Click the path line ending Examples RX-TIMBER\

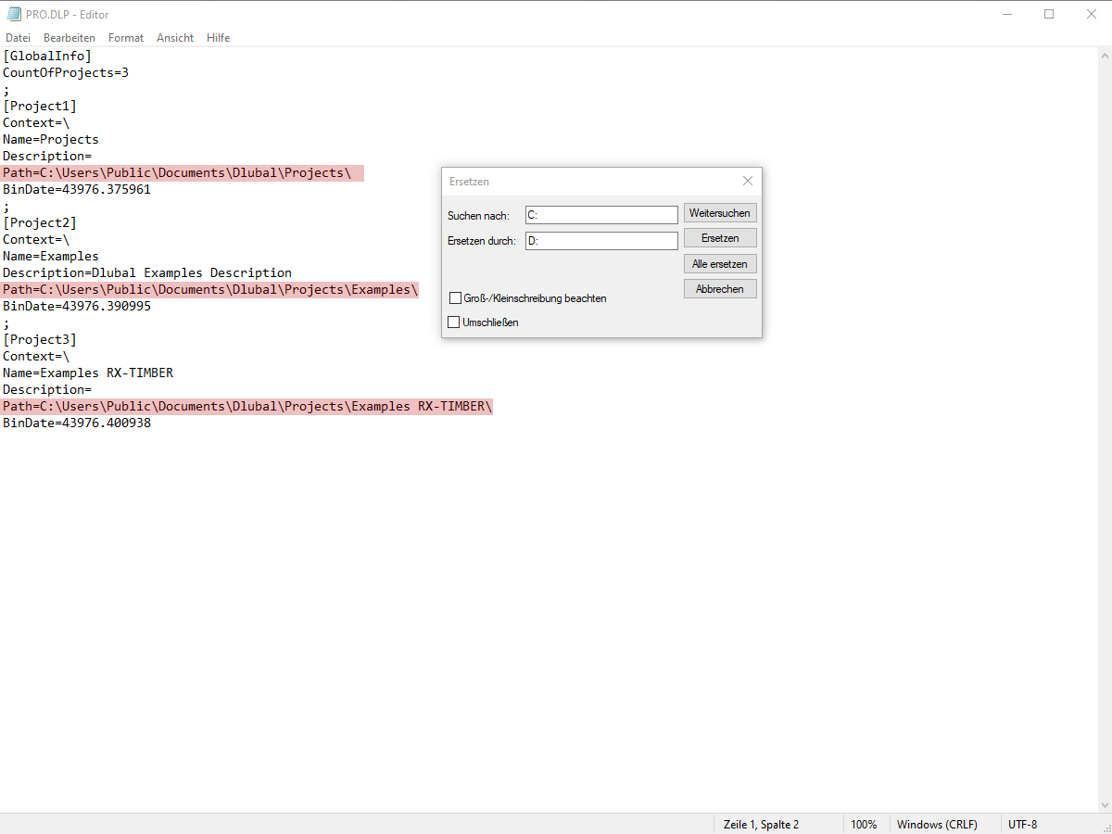pos(247,406)
